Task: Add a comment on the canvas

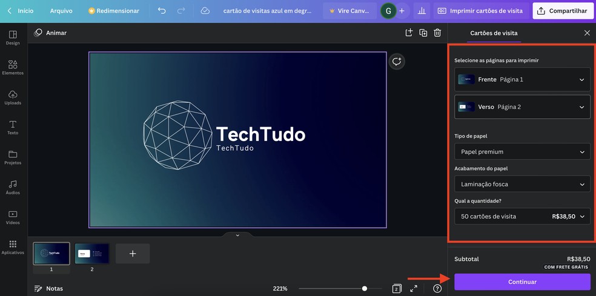Action: coord(397,62)
